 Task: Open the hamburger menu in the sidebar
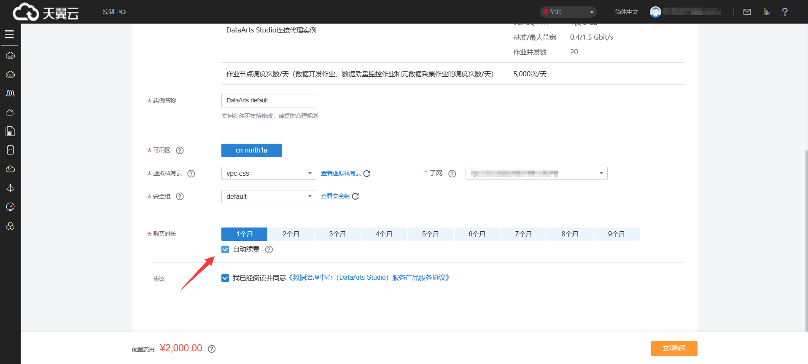pyautogui.click(x=9, y=34)
